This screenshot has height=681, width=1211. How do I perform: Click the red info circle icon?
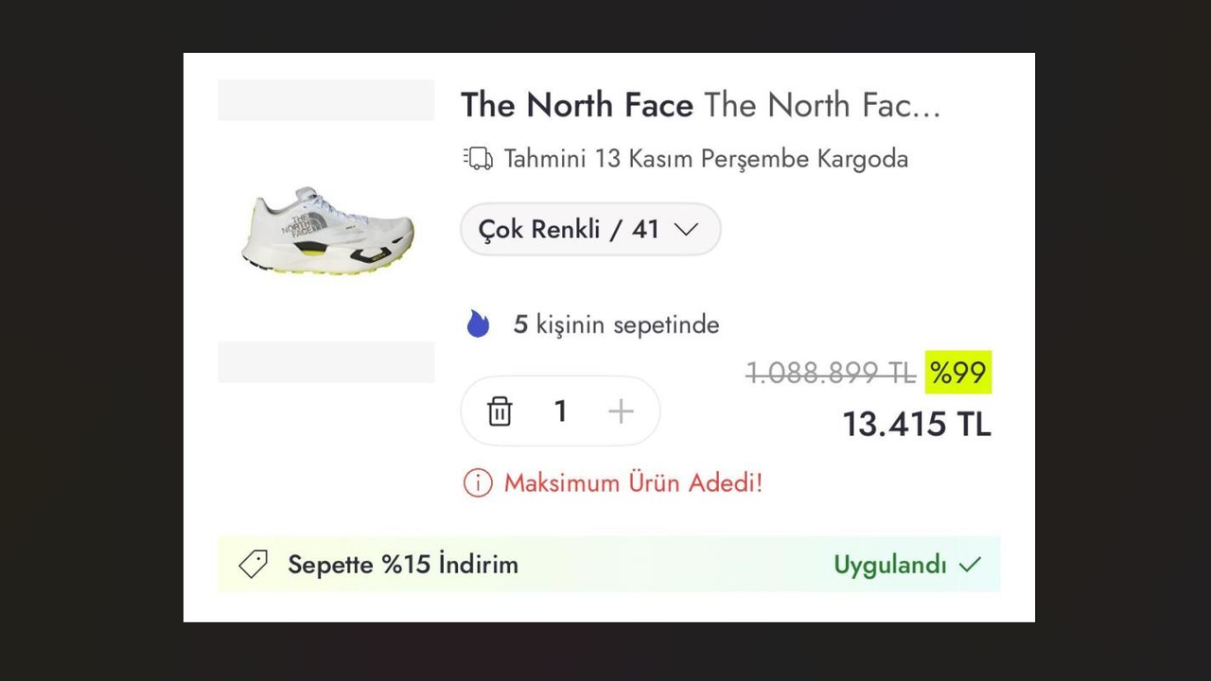coord(478,483)
